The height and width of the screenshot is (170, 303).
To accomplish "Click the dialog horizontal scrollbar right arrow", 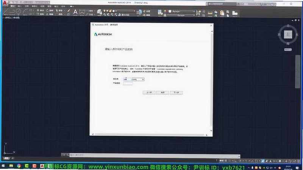I will [x=206, y=135].
